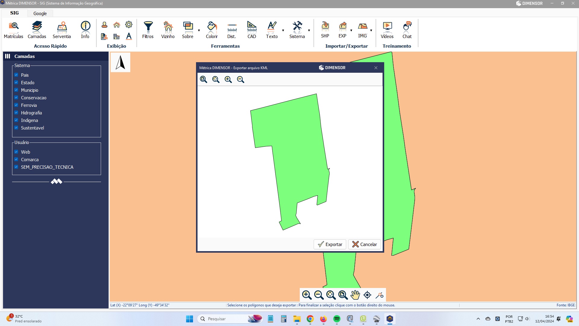The image size is (579, 326).
Task: Select the pan hand tool on map toolbar
Action: pyautogui.click(x=355, y=295)
